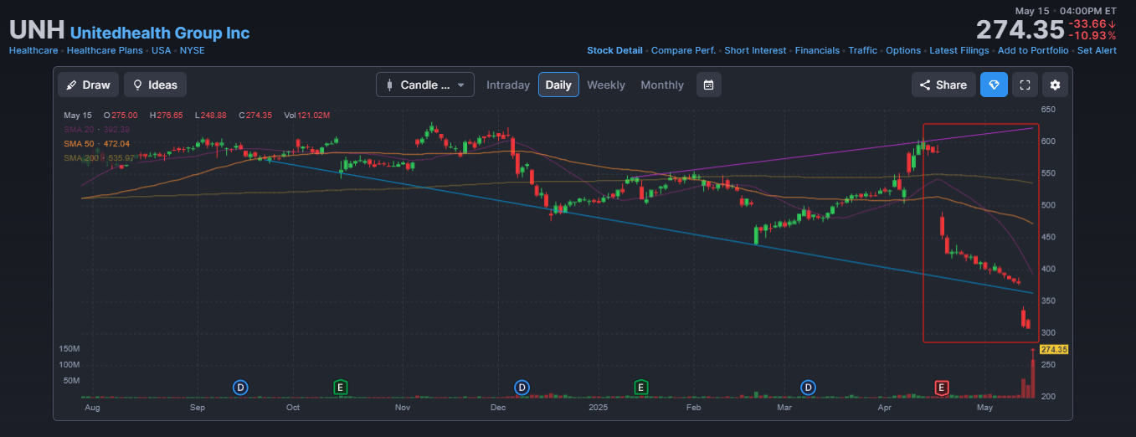Viewport: 1136px width, 437px height.
Task: Click the December dividend D marker
Action: click(522, 388)
